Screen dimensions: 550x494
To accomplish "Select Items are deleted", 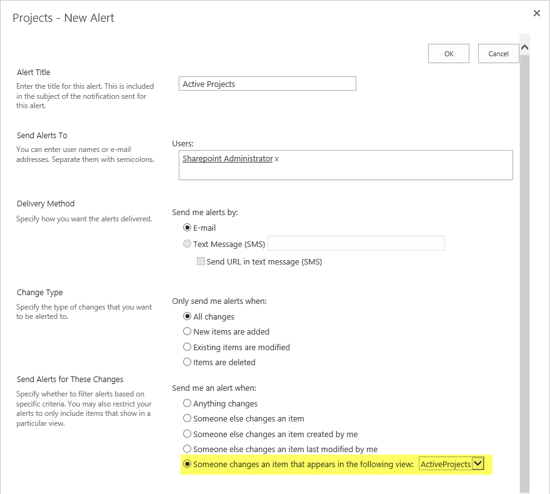I will [187, 362].
